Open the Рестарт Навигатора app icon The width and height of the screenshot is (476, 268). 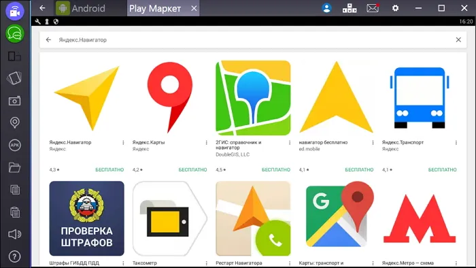(253, 218)
